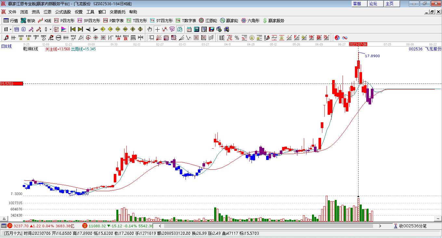This screenshot has width=442, height=238.
Task: Click the 出局线=15.345 label
Action: (83, 49)
